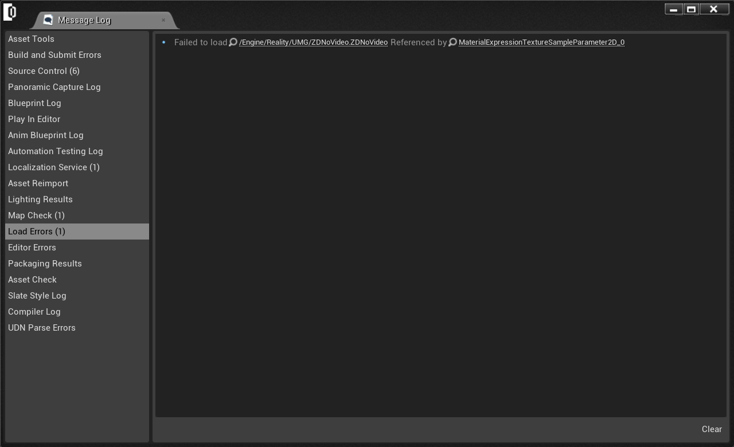
Task: Click the magnifier icon before MaterialExpressionTextureSampleParameter2D_0
Action: point(452,42)
